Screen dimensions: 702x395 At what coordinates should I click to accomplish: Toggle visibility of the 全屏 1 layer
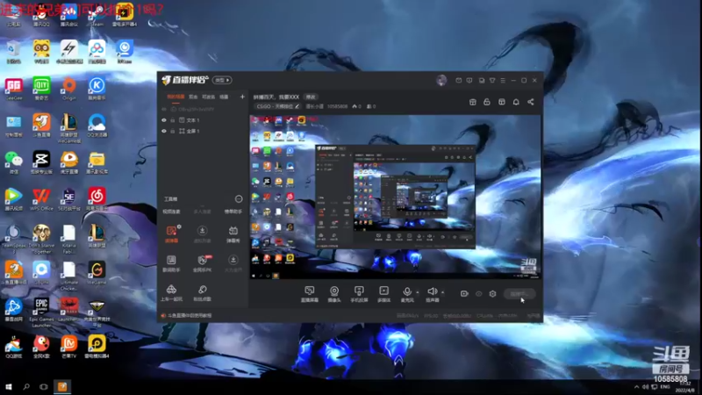[164, 131]
